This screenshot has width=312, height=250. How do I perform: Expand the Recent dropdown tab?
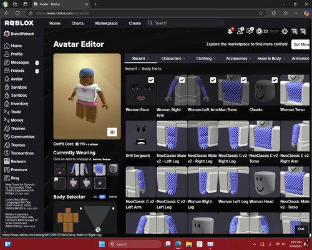[140, 59]
